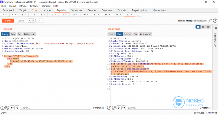This screenshot has height=115, width=218.
Task: Open the Intruder menu
Action: pos(23,6)
